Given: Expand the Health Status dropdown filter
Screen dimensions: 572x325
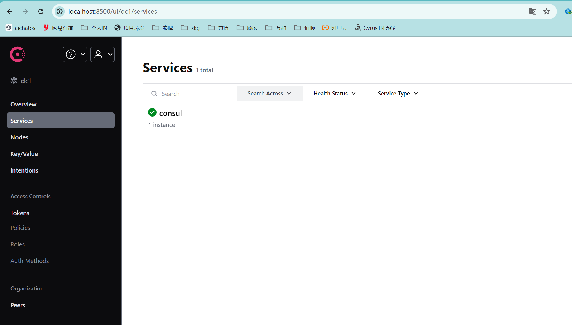Looking at the screenshot, I should click(335, 93).
